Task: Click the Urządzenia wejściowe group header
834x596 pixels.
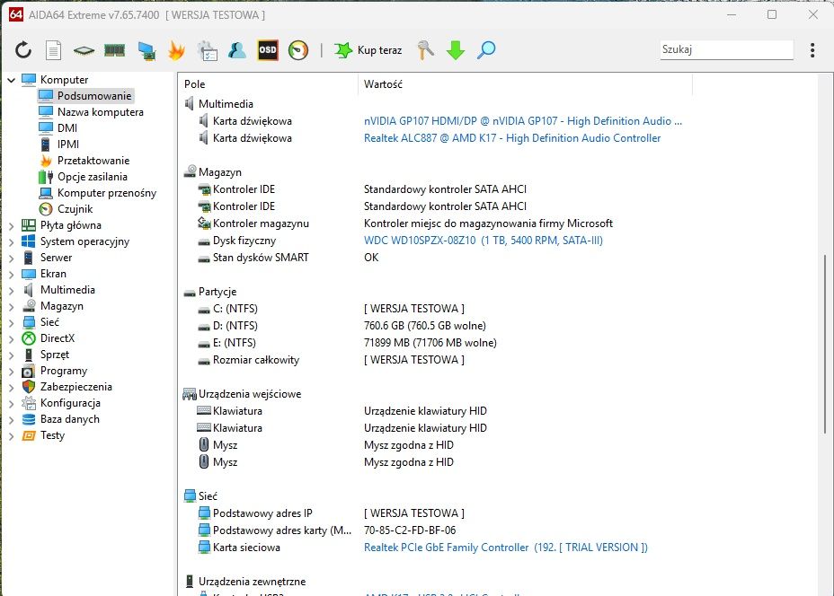Action: coord(250,394)
